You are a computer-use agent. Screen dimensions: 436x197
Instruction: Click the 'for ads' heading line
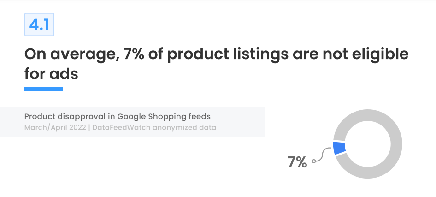point(51,74)
